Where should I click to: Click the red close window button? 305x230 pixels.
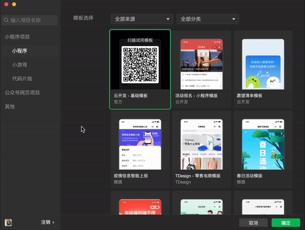click(6, 4)
